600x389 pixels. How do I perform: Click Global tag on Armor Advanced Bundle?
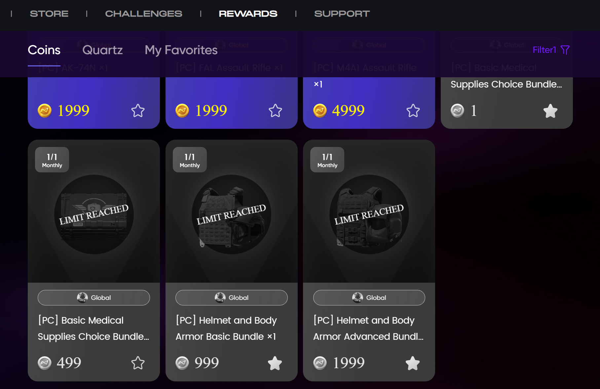(x=369, y=298)
